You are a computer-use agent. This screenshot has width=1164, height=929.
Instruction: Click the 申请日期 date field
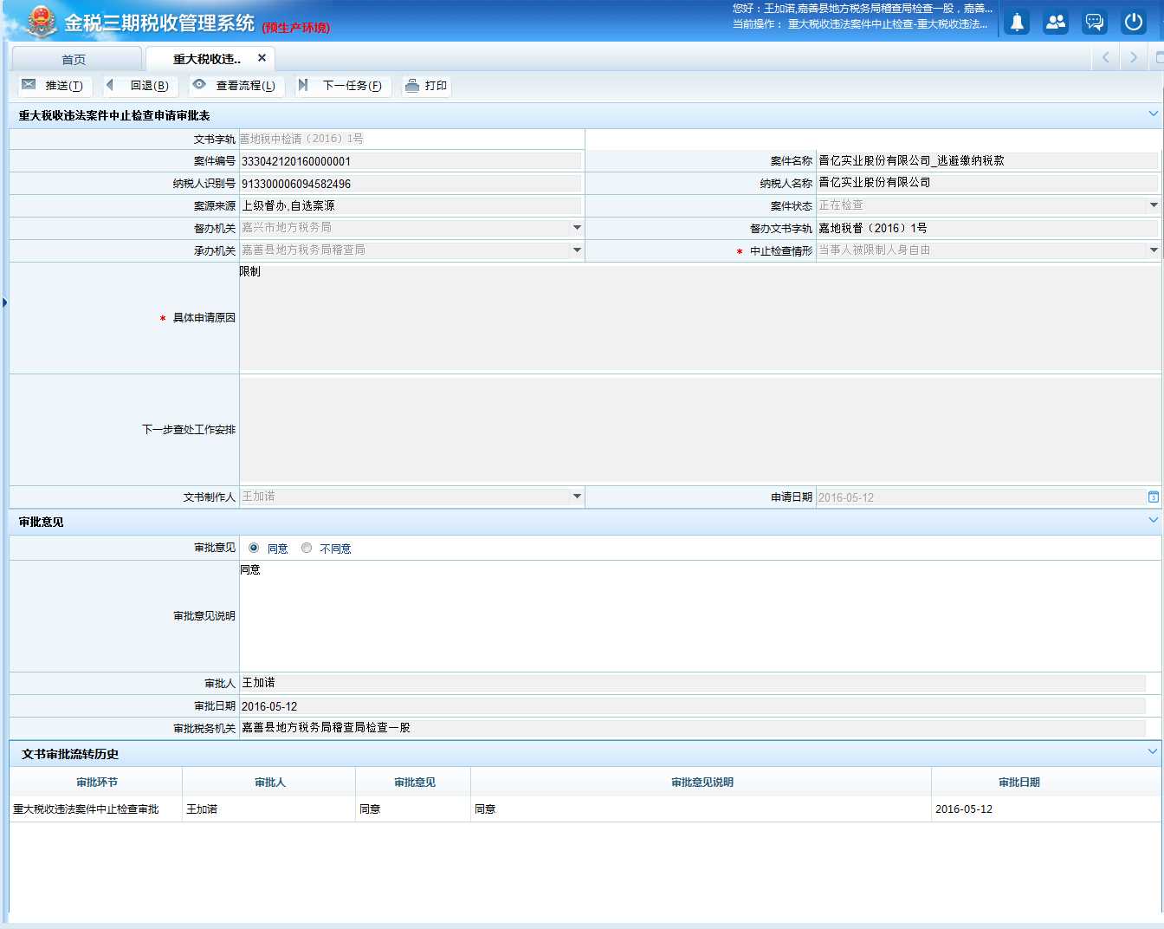981,497
